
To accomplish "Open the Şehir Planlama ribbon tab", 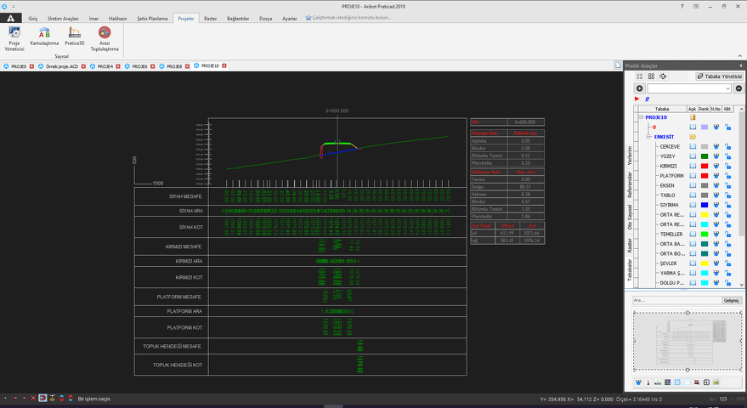I will coord(153,18).
